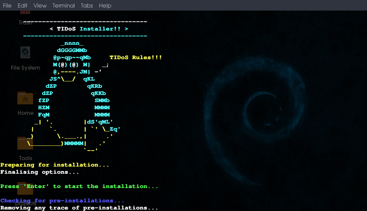Click the '@p~qp~~qMb' ASCII art row
Screen dimensions: 367x211
(x=72, y=58)
